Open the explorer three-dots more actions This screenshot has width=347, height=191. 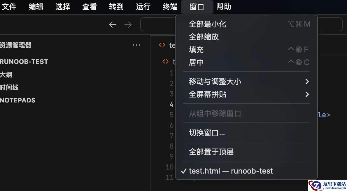pos(136,45)
